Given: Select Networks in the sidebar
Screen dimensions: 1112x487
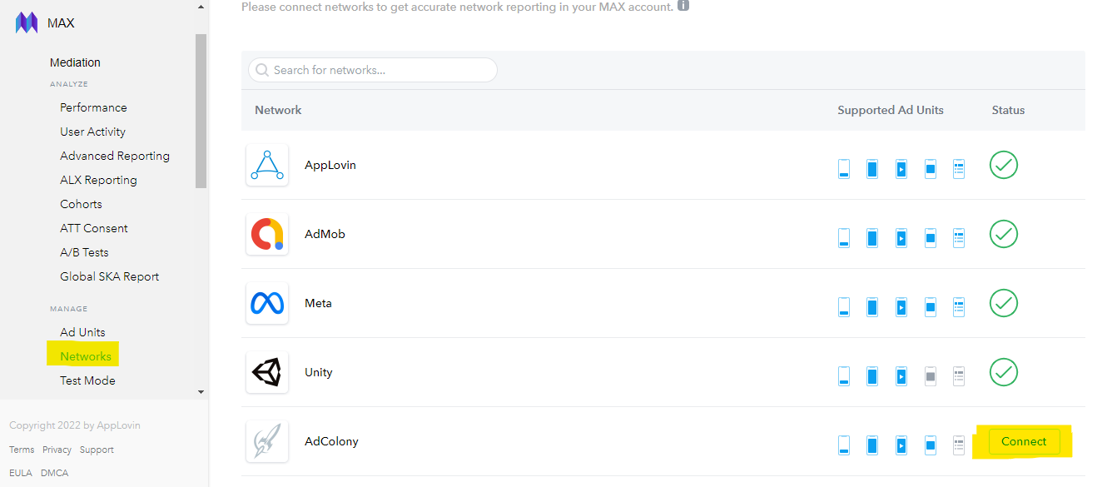Looking at the screenshot, I should (x=86, y=356).
